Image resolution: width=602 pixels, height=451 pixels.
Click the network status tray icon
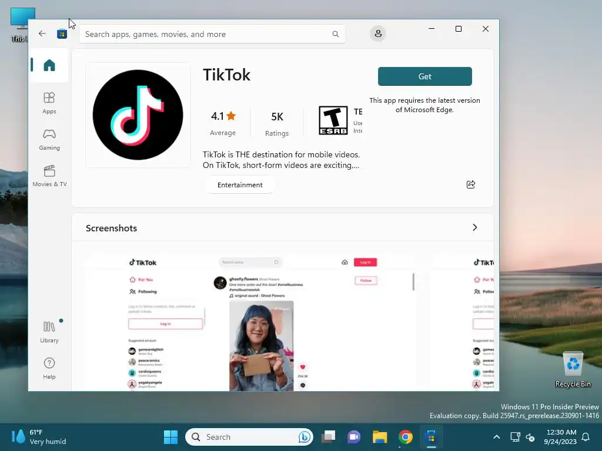(515, 437)
